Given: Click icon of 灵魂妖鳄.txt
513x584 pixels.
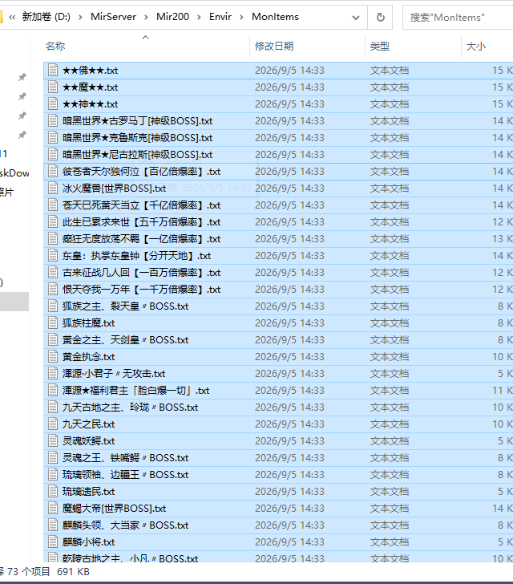Looking at the screenshot, I should (53, 440).
